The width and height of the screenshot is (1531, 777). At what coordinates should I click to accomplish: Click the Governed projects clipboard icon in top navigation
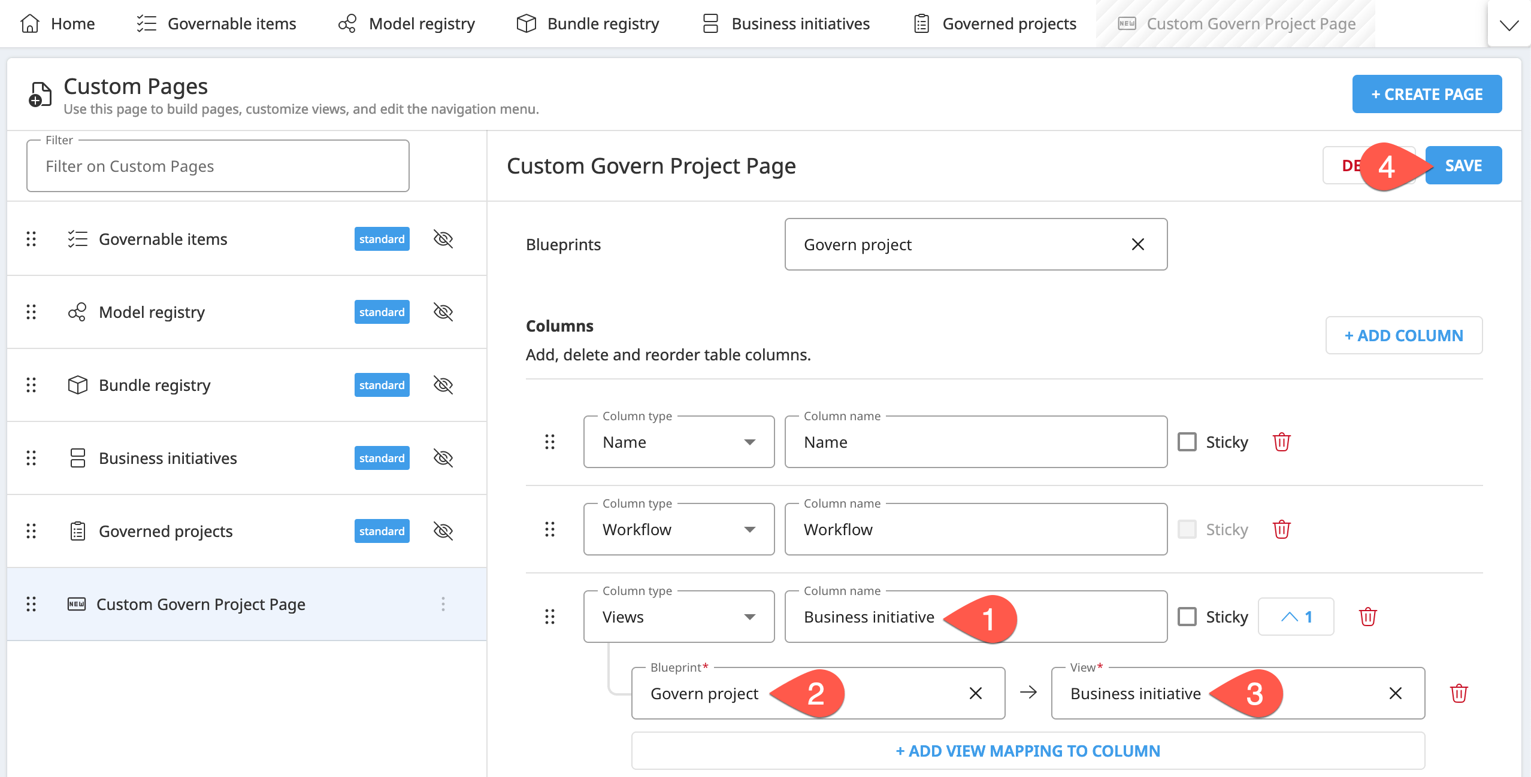point(921,23)
